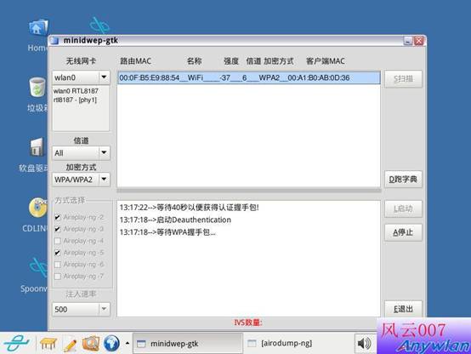Viewport: 471px width, 354px height.
Task: Toggle the Aireplay-ng -5 checkbox
Action: coord(57,253)
